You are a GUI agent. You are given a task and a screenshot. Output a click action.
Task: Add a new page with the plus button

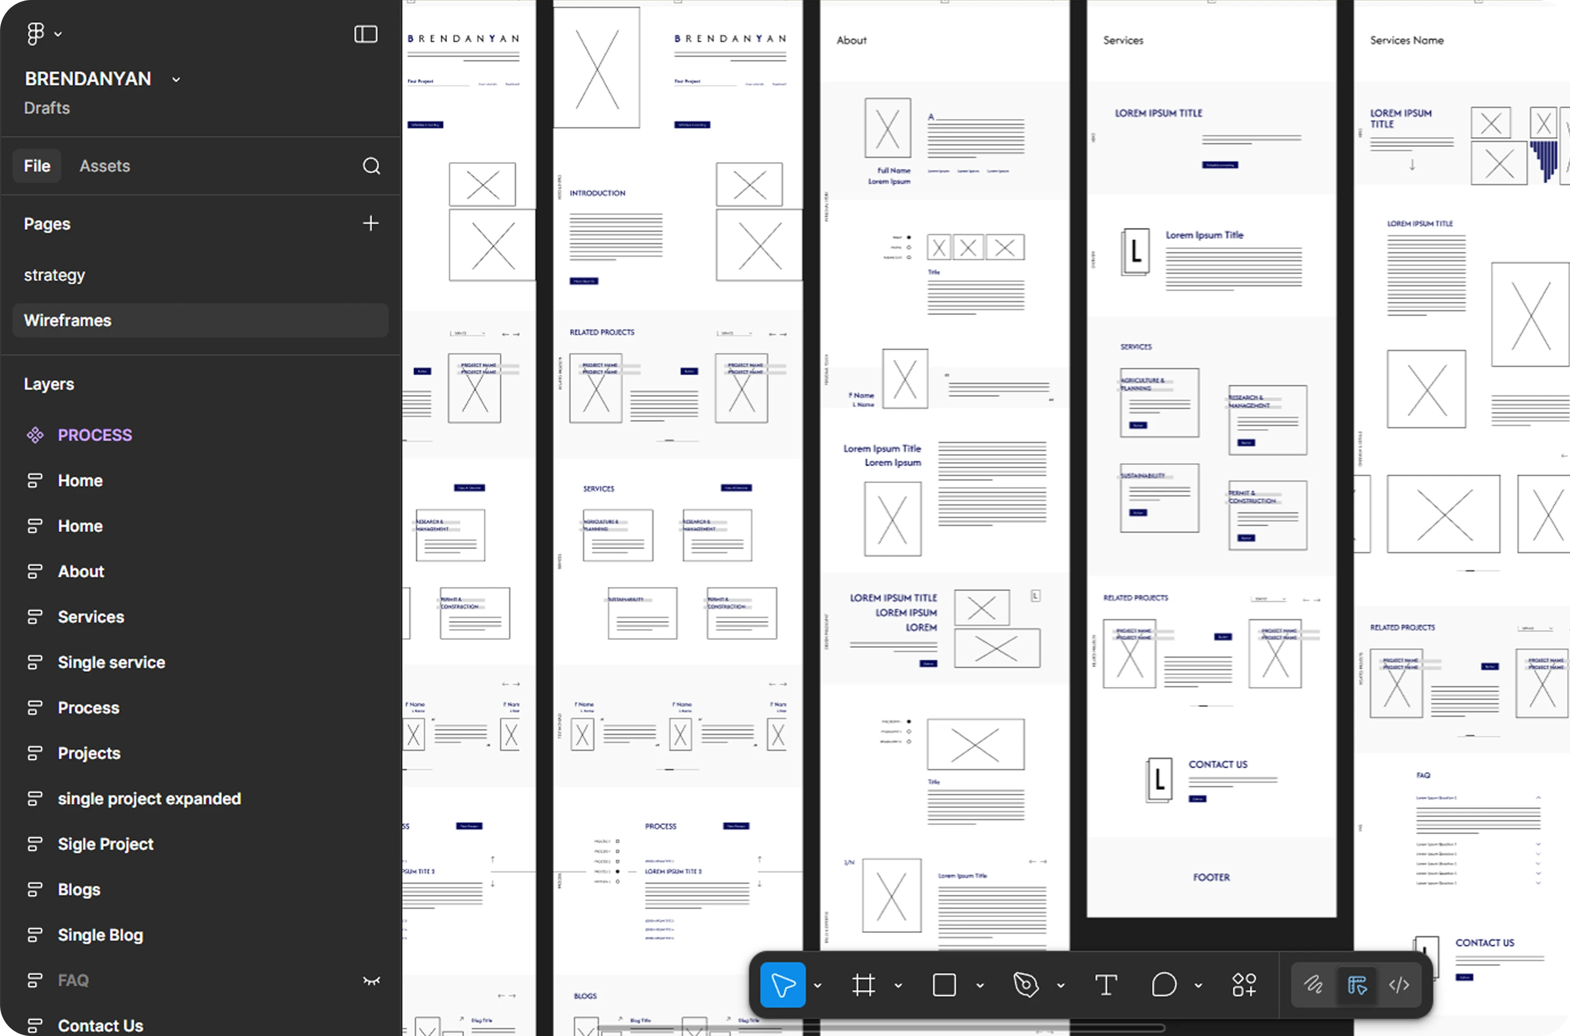pyautogui.click(x=371, y=223)
